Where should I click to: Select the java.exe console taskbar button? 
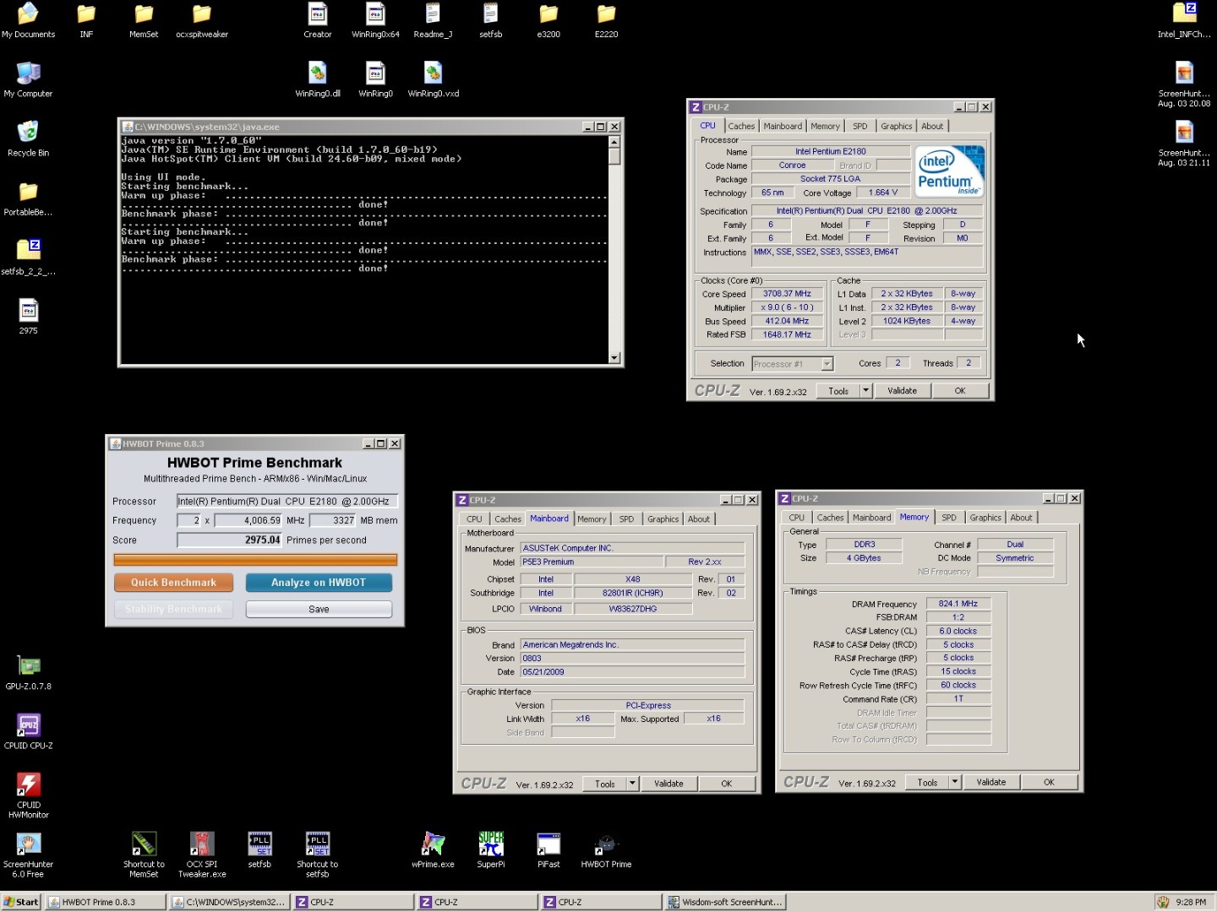click(x=229, y=902)
